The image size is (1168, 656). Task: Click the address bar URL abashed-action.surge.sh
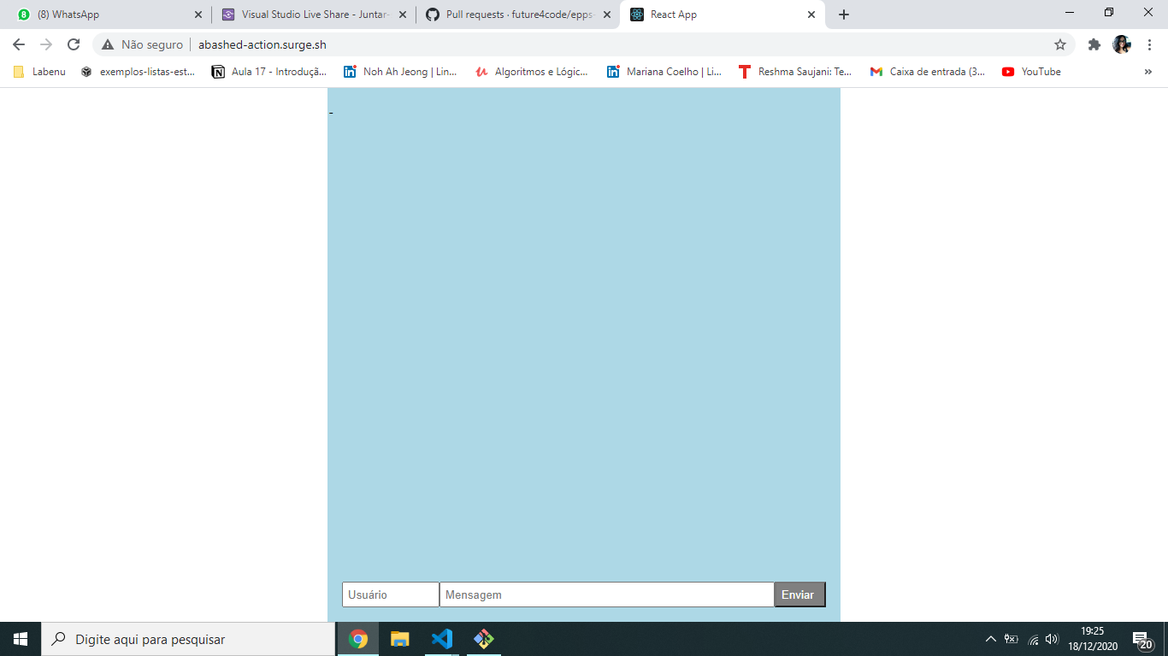tap(263, 44)
